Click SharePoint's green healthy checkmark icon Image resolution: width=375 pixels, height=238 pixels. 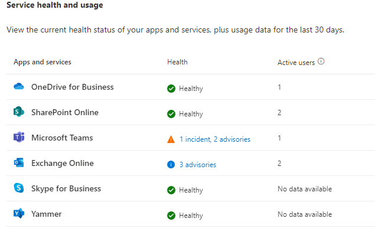point(171,114)
